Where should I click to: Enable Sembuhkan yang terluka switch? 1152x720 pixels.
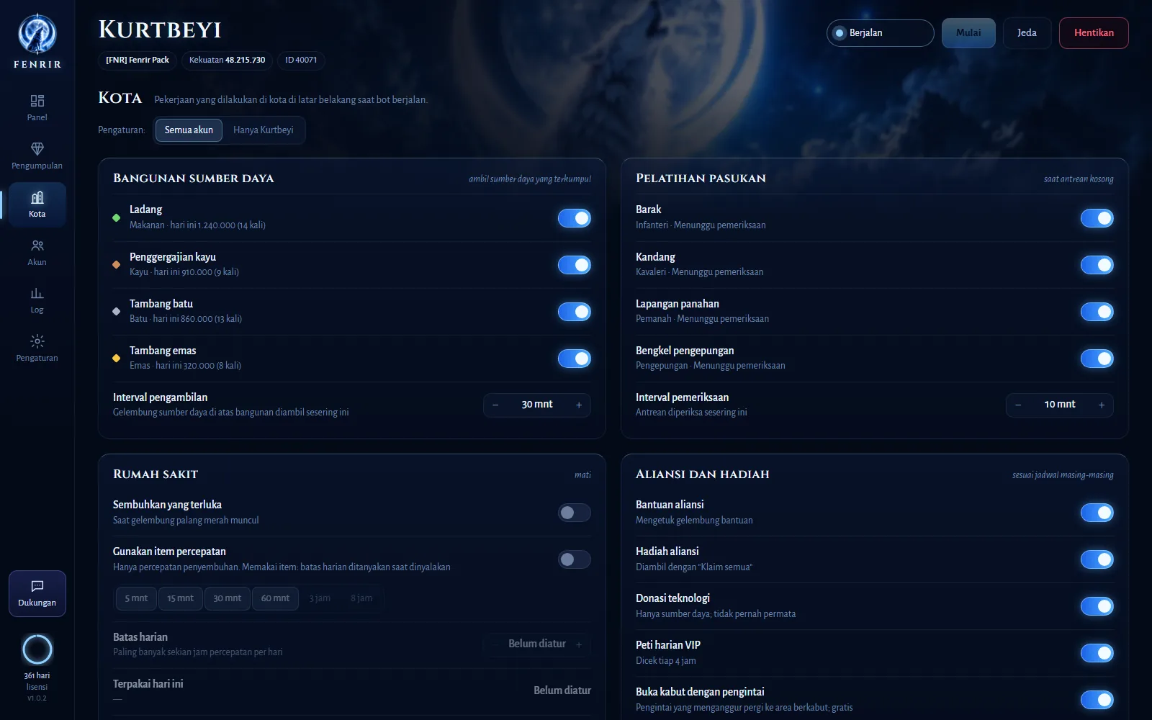click(575, 513)
